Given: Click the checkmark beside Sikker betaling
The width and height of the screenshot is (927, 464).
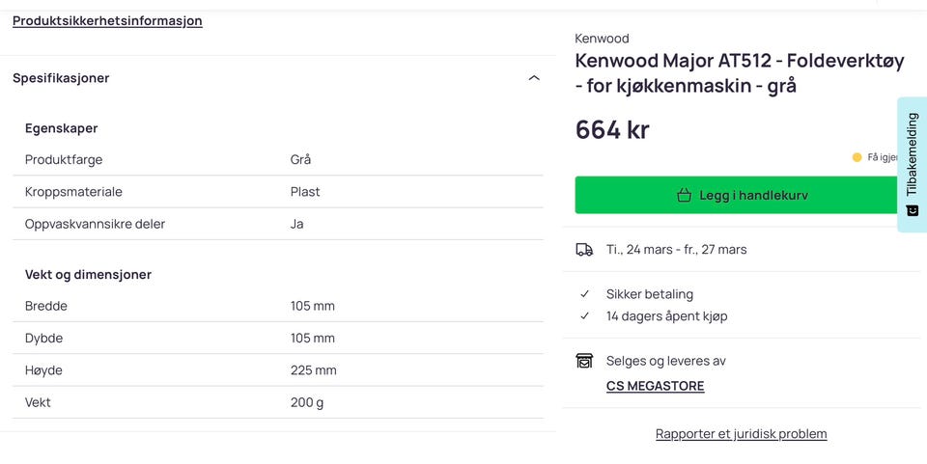Looking at the screenshot, I should [584, 294].
